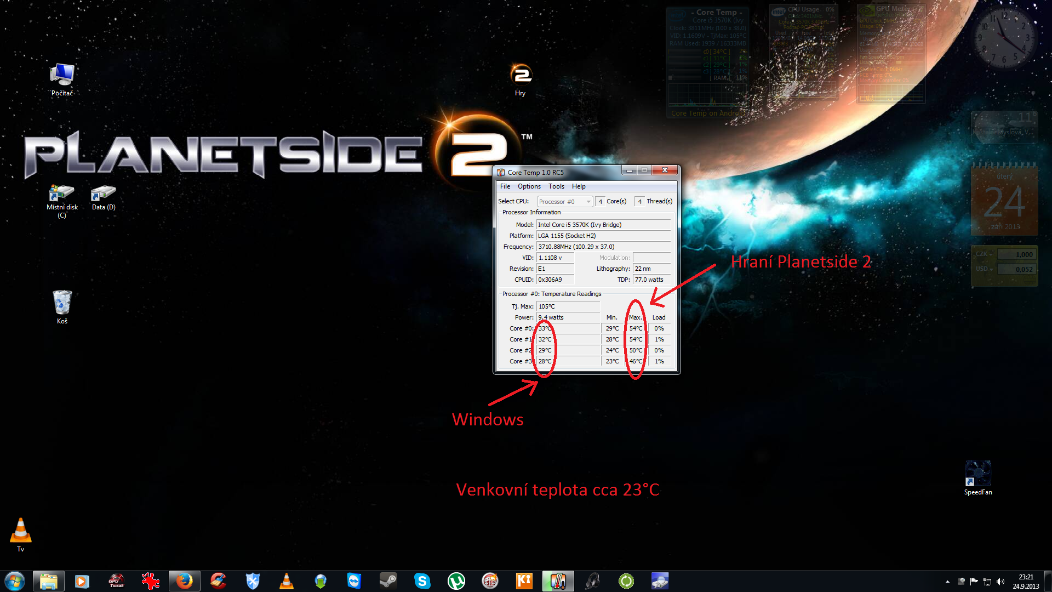
Task: Click the VID value 1.1108 v
Action: pos(556,258)
